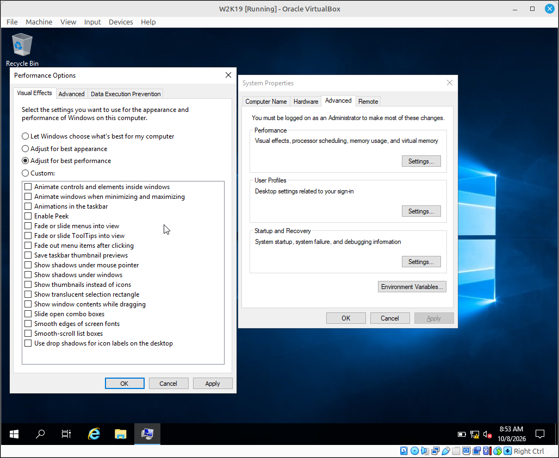Viewport: 559px width, 458px height.
Task: Click the VirtualBox audio status icon
Action: pos(425,451)
